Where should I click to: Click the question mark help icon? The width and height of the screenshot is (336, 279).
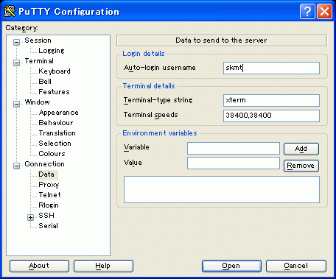click(307, 11)
